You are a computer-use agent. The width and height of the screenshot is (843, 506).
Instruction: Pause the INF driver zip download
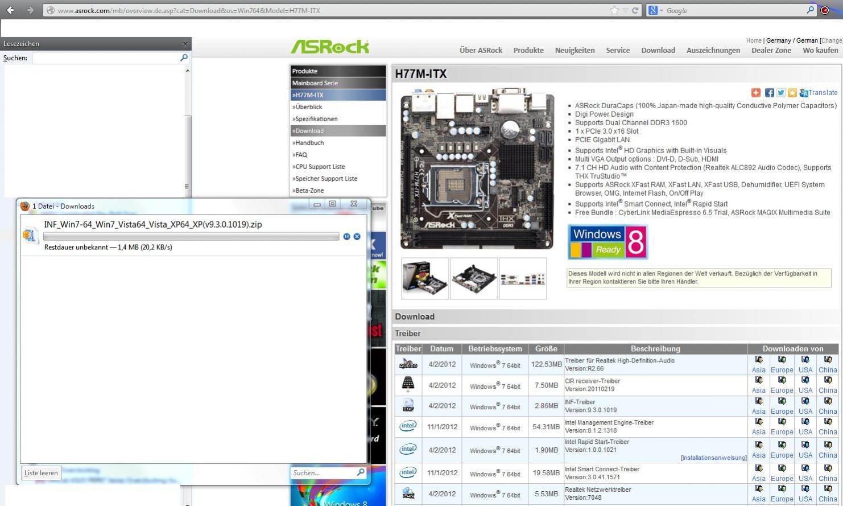point(346,236)
